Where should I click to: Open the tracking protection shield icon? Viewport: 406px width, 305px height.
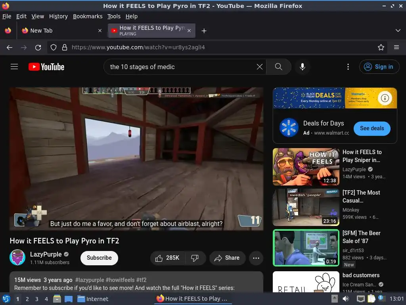click(x=54, y=47)
